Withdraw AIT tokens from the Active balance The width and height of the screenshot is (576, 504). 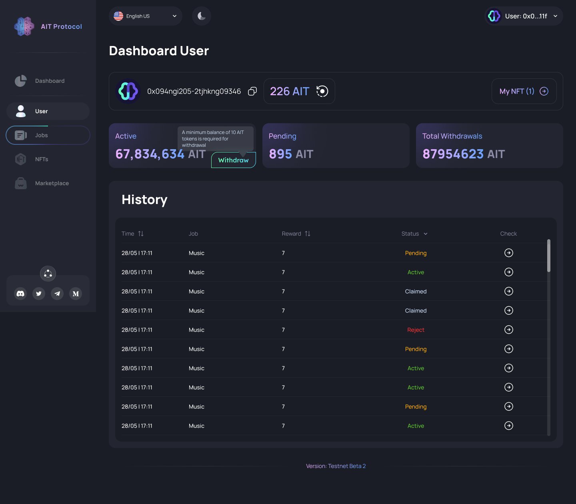click(x=233, y=160)
